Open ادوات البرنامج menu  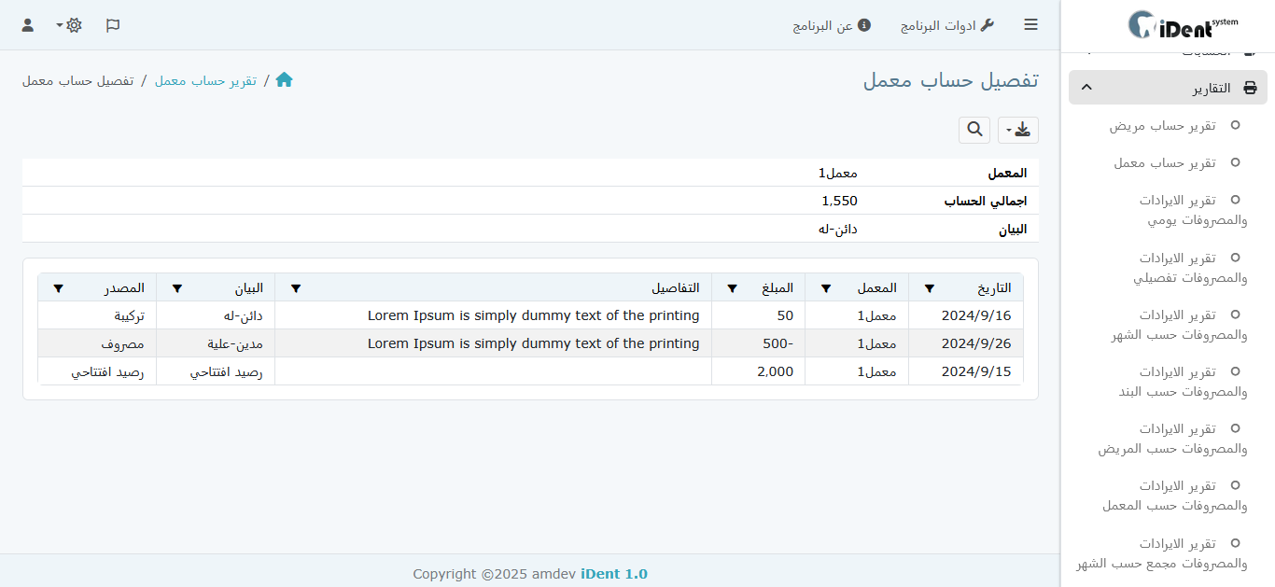pos(946,25)
